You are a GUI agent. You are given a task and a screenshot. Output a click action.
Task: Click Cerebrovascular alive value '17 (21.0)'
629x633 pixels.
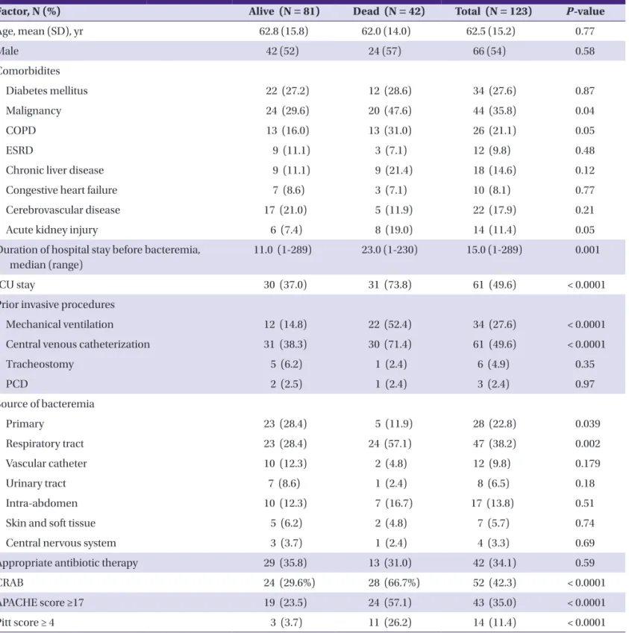(285, 210)
